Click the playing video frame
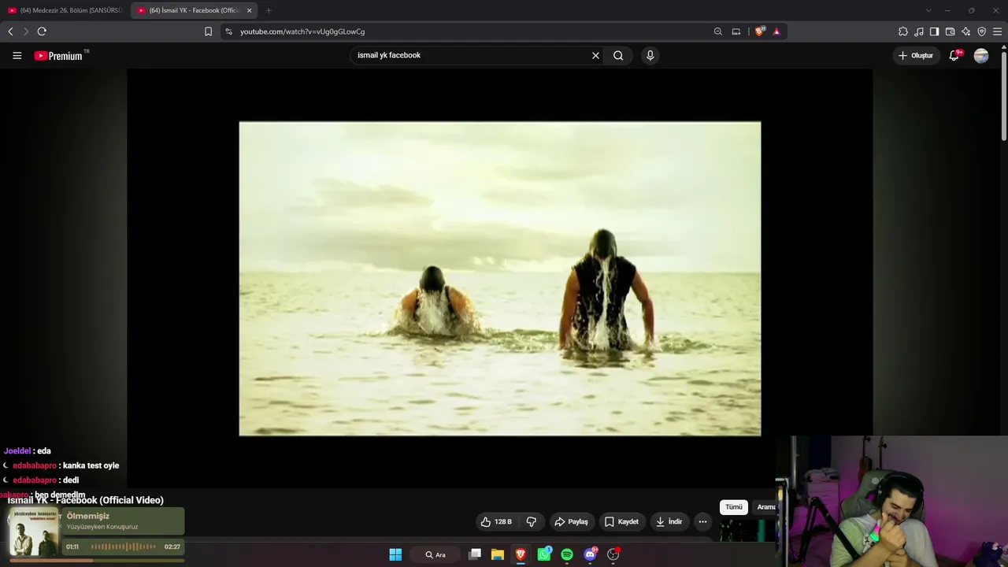1008x567 pixels. [500, 278]
